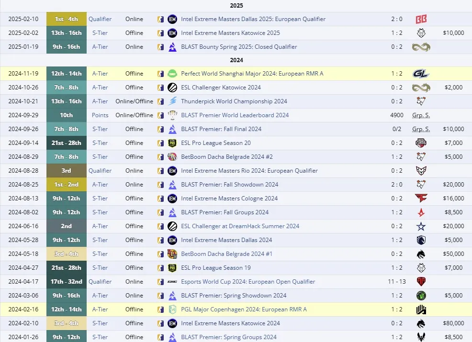Click the ESL logo beside Challenger Katowice 2024
The height and width of the screenshot is (342, 472).
coord(172,87)
